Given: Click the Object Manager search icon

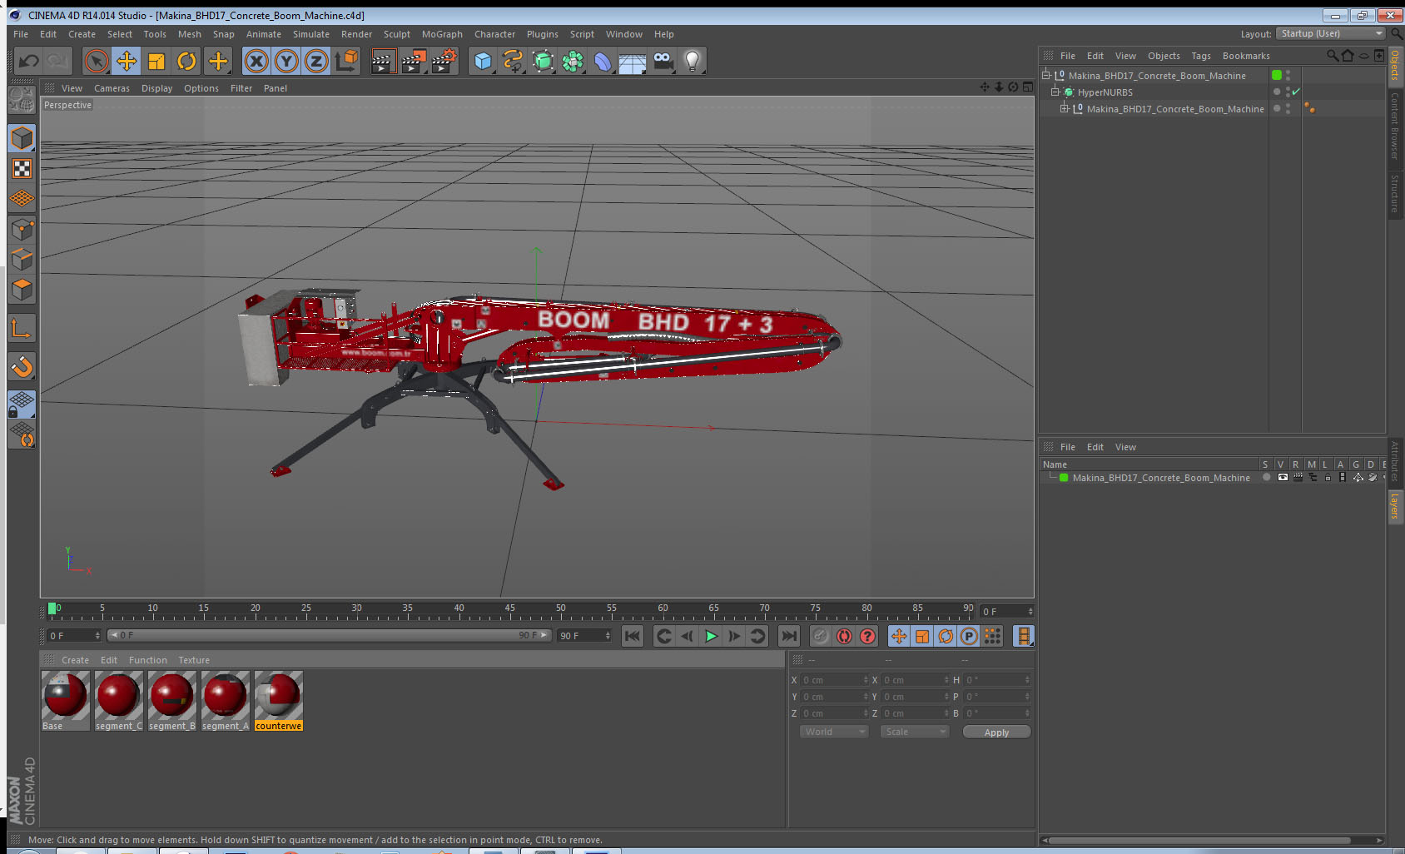Looking at the screenshot, I should (x=1332, y=56).
